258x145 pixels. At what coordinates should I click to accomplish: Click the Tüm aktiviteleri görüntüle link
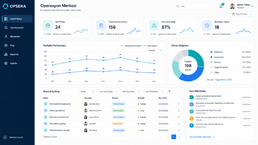[201, 137]
